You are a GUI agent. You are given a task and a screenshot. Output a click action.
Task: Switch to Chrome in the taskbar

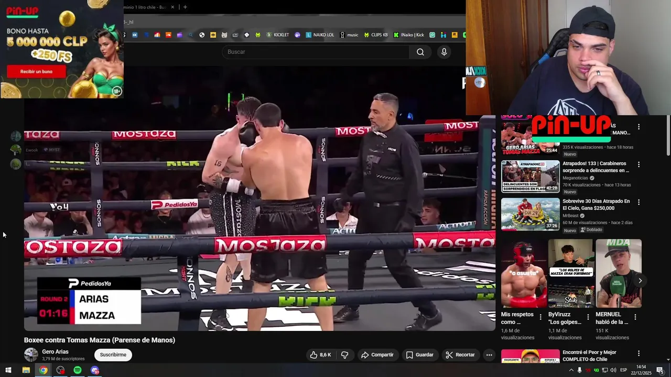[43, 370]
